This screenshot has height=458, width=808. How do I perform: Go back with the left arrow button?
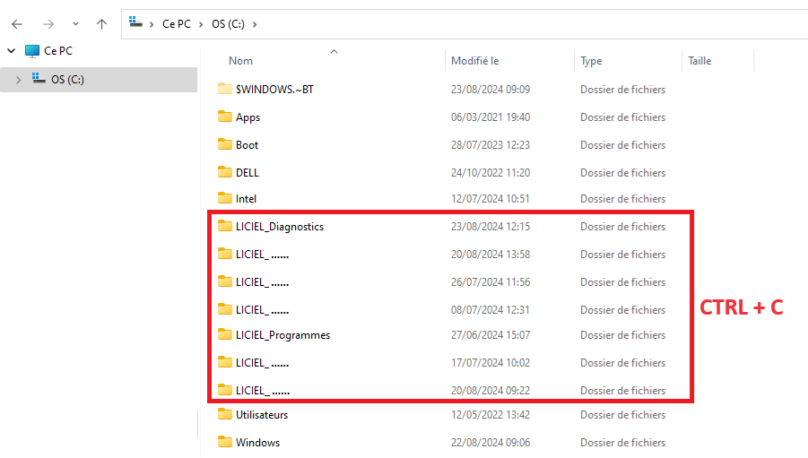(17, 24)
